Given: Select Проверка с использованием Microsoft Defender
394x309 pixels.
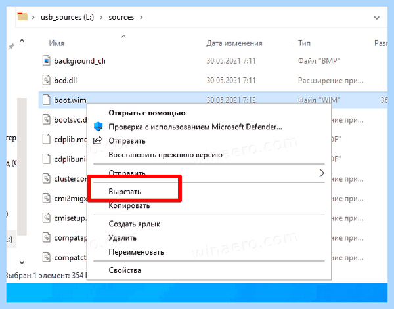Looking at the screenshot, I should pos(195,127).
